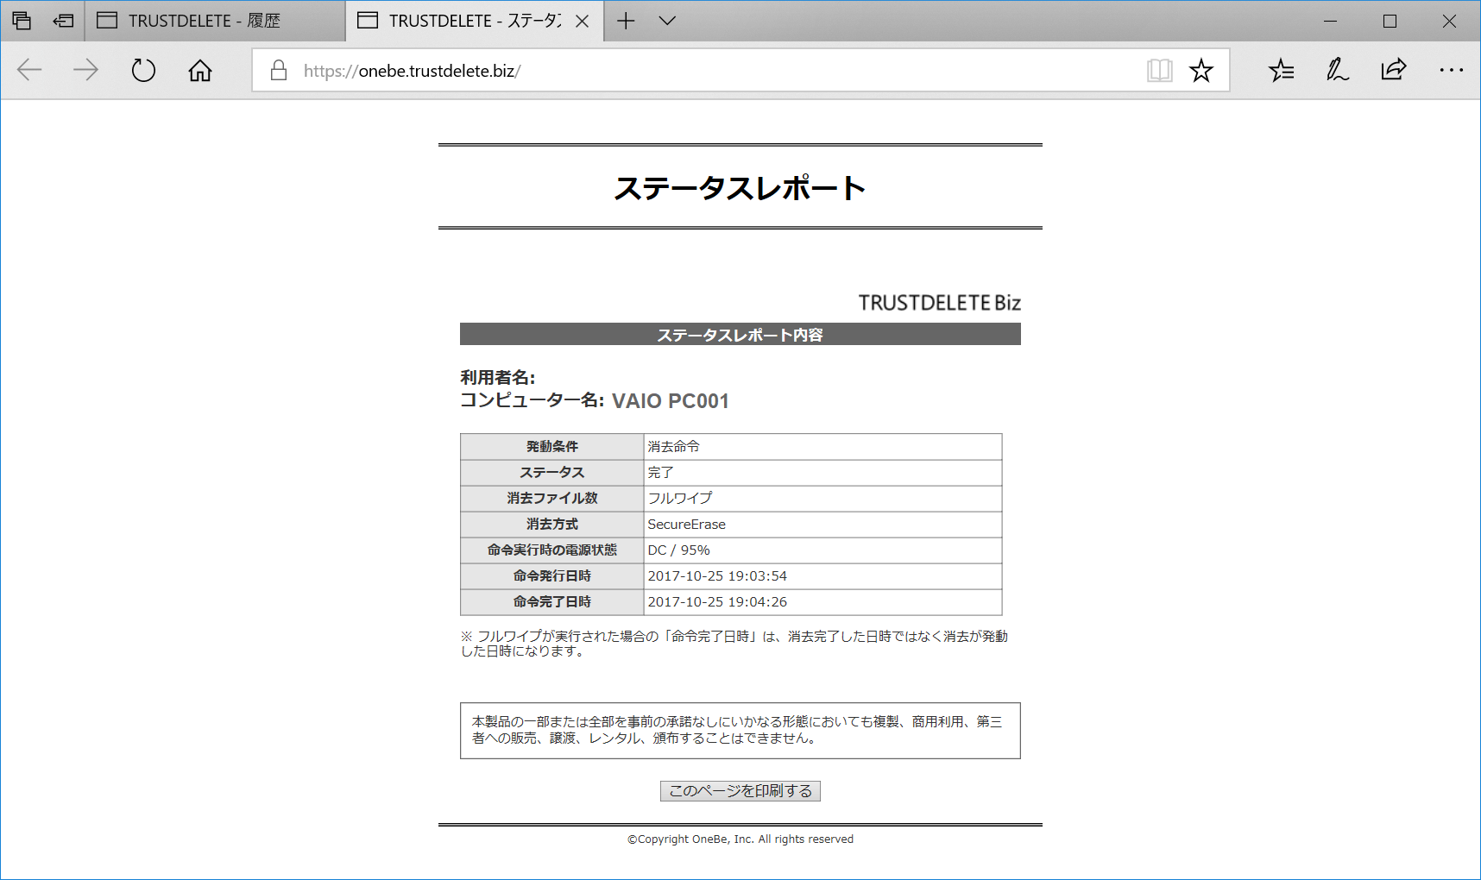
Task: Open the tabs you've set aside icon
Action: point(22,21)
